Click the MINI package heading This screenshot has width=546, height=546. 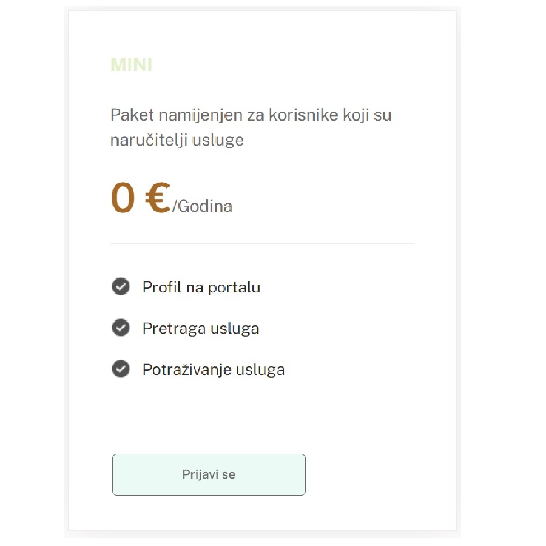pyautogui.click(x=131, y=65)
